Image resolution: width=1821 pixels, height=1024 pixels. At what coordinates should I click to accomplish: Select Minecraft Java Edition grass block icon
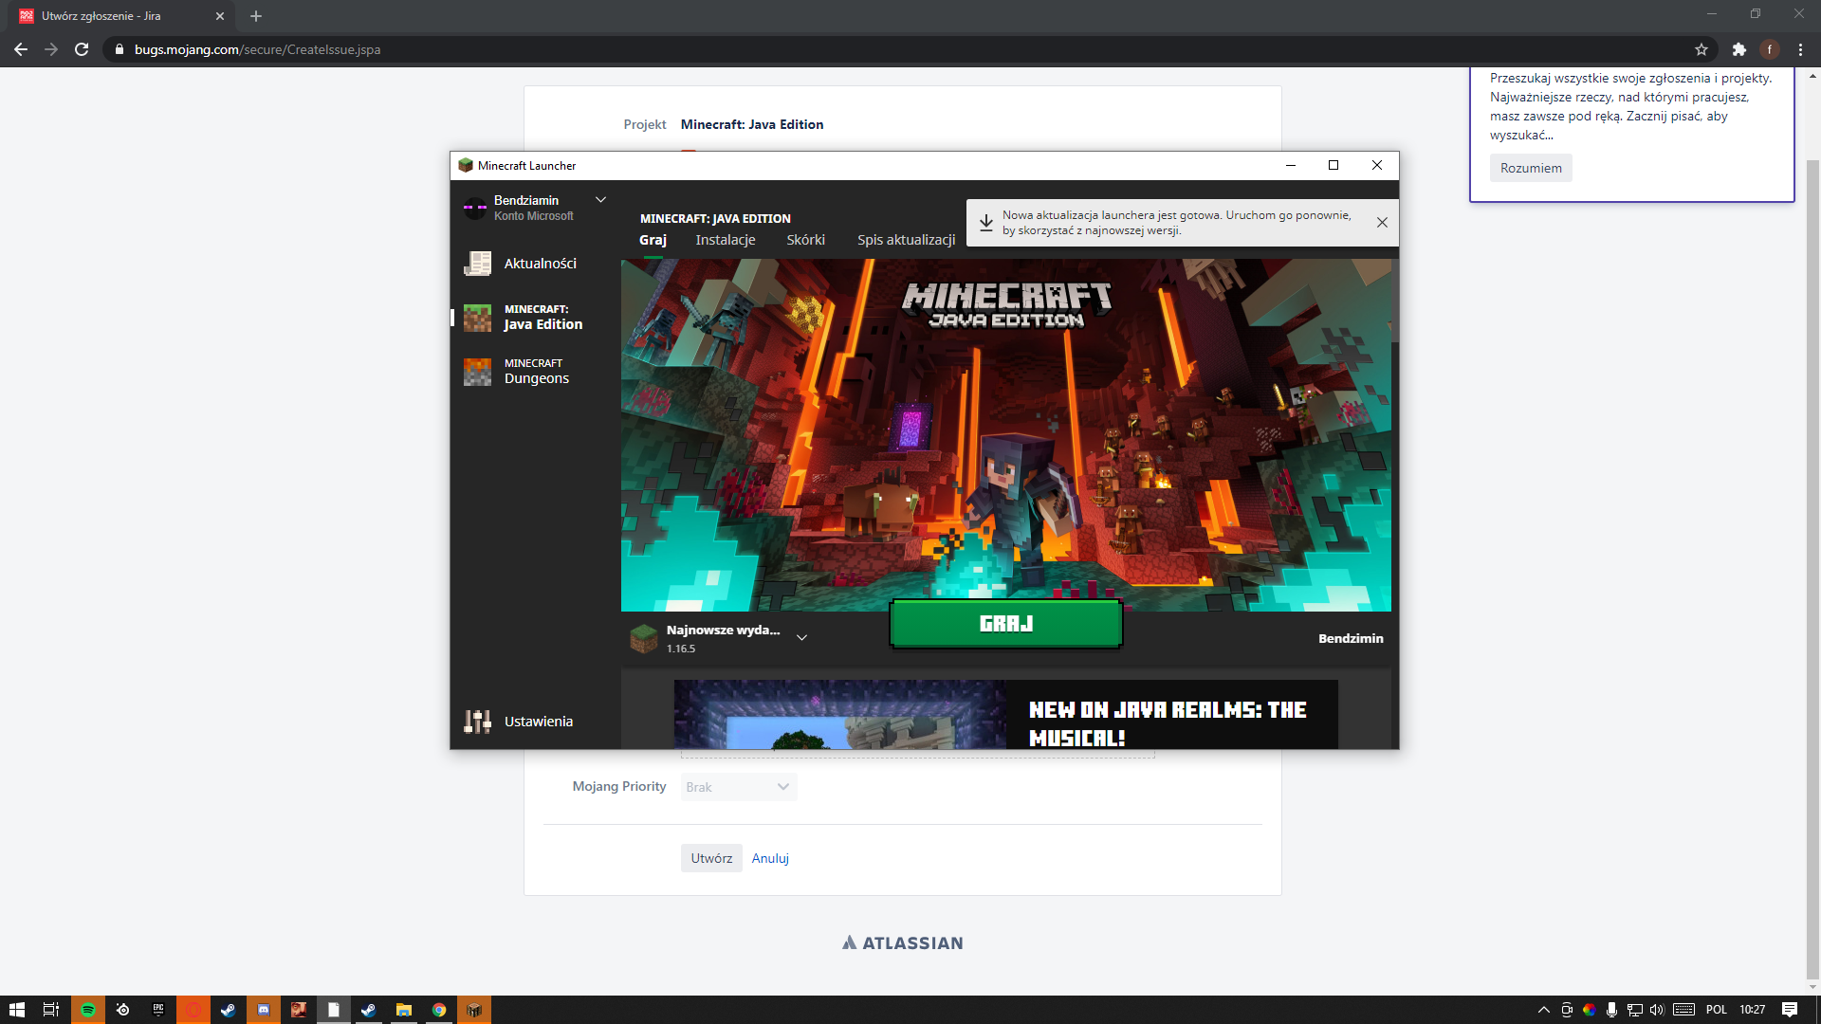[477, 318]
